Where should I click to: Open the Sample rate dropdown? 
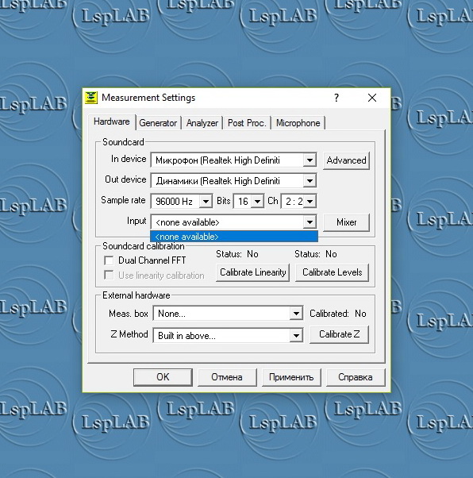point(206,201)
